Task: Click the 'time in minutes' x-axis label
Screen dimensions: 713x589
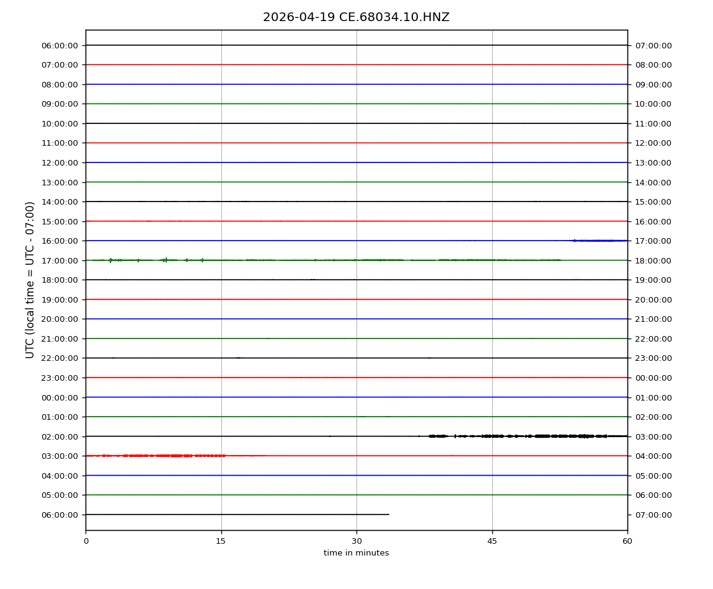Action: [356, 553]
